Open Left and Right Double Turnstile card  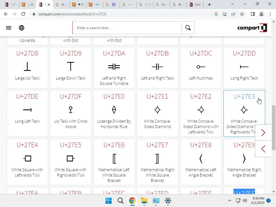114,68
